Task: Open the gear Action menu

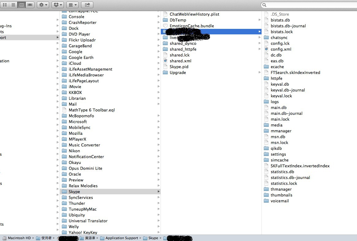Action: [x=43, y=5]
